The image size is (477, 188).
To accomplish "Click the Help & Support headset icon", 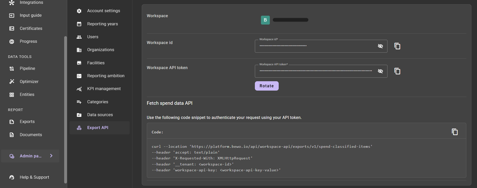I will coord(12,177).
